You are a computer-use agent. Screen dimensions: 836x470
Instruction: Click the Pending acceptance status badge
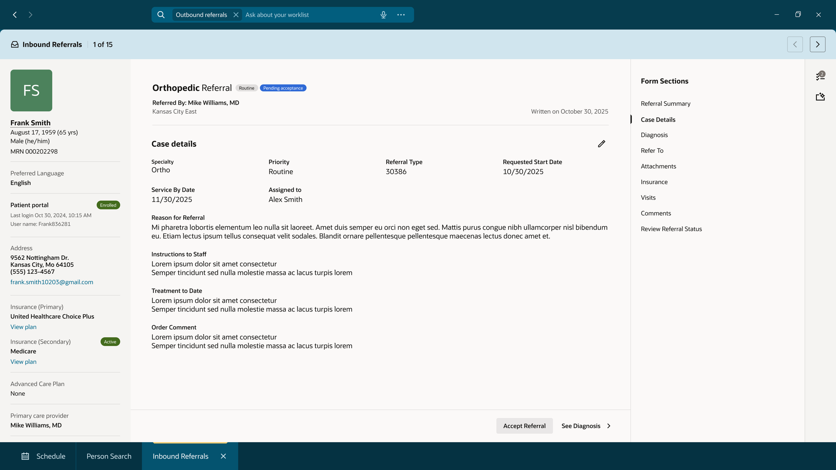click(283, 88)
